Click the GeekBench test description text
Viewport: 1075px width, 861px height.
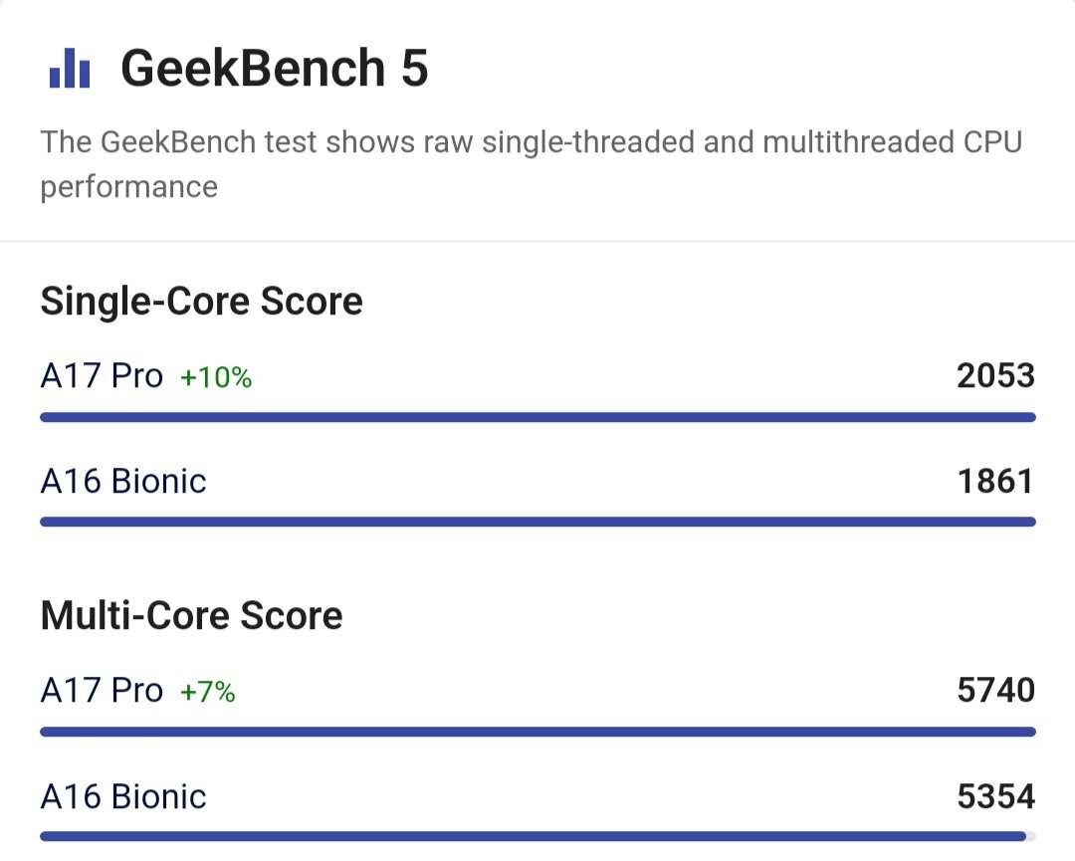pyautogui.click(x=532, y=164)
